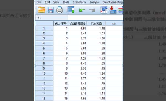Image resolution: width=166 pixels, height=101 pixels.
Task: Click the cell containing 6.84
Action: pyautogui.click(x=77, y=43)
